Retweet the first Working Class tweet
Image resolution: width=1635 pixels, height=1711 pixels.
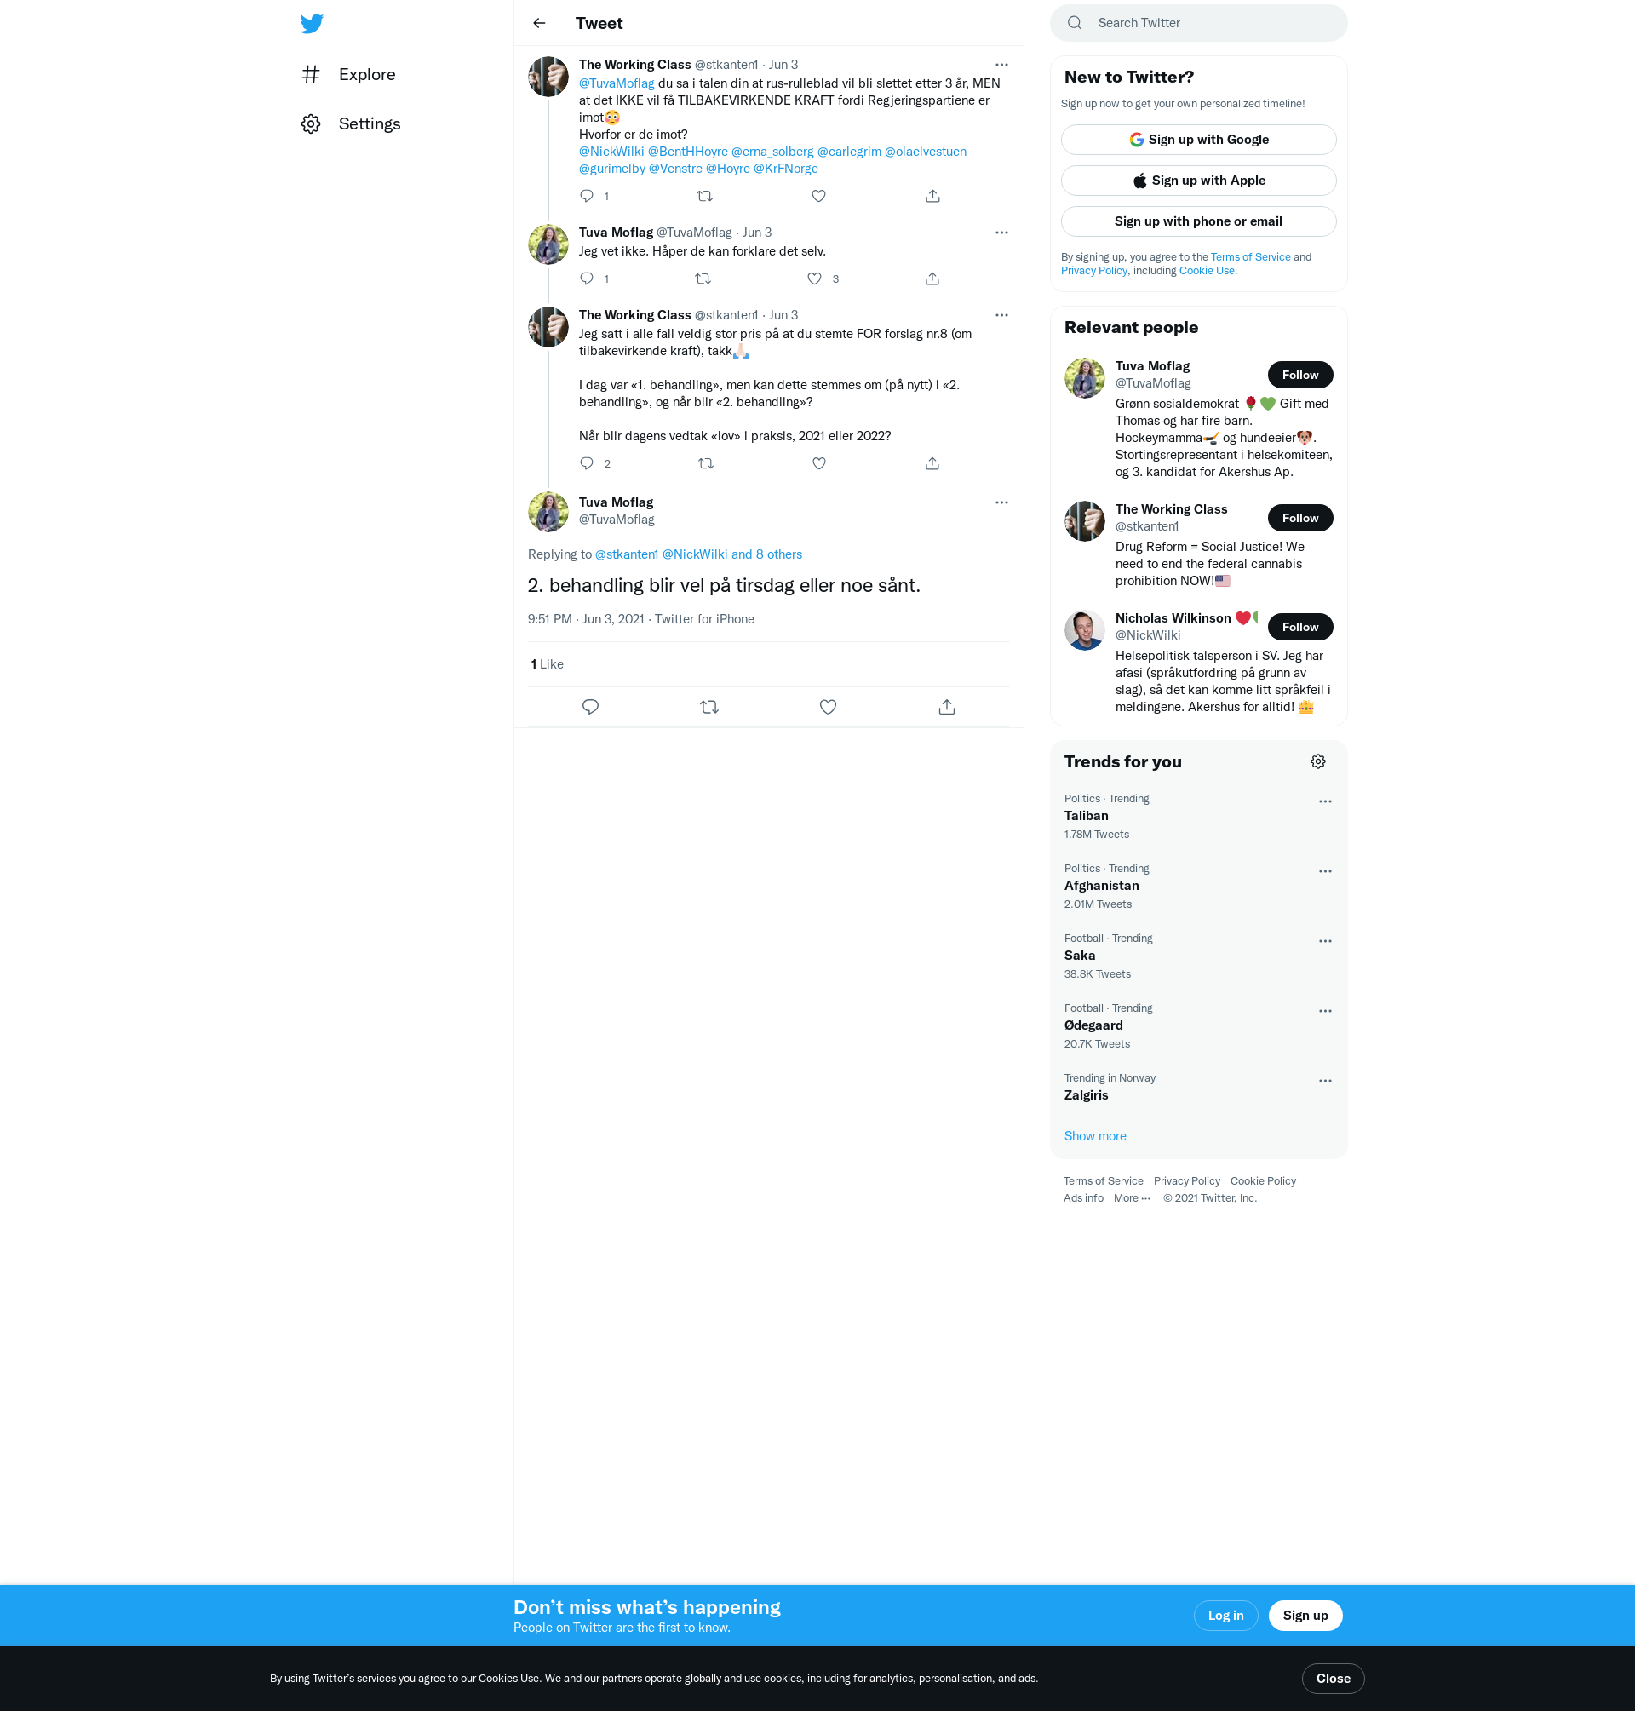click(x=704, y=196)
